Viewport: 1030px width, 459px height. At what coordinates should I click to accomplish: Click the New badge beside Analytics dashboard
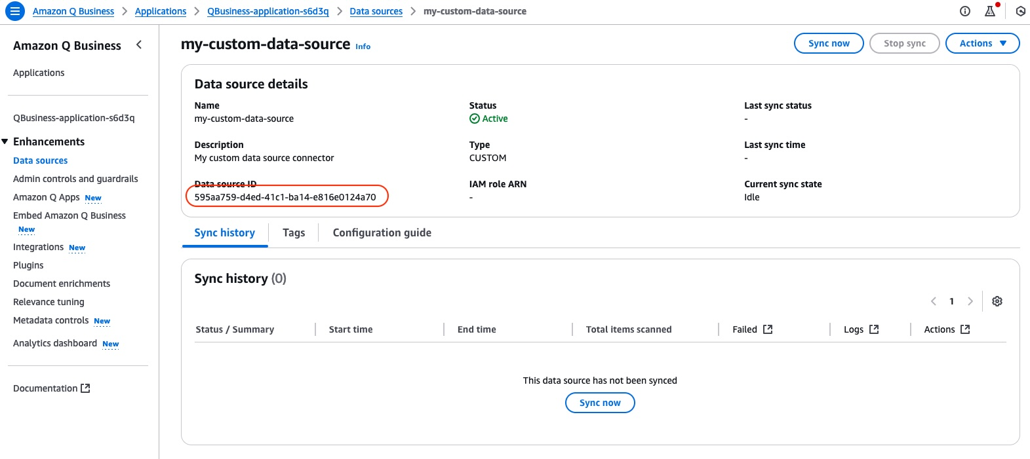coord(111,344)
